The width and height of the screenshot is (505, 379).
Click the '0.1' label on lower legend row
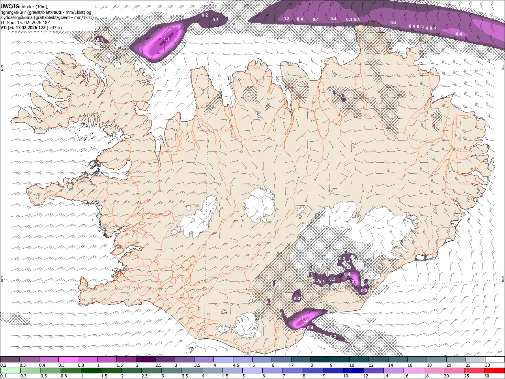(4, 376)
